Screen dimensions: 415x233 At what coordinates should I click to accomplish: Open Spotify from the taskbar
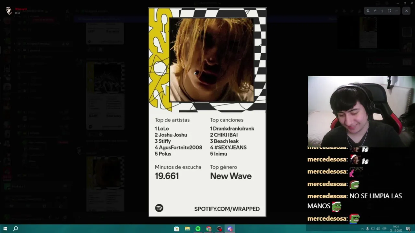(198, 229)
